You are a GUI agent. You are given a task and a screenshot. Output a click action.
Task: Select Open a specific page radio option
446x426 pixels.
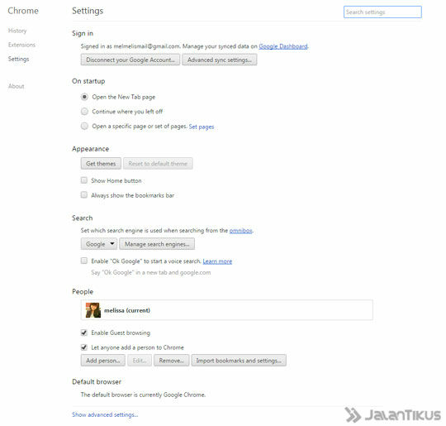pos(84,126)
